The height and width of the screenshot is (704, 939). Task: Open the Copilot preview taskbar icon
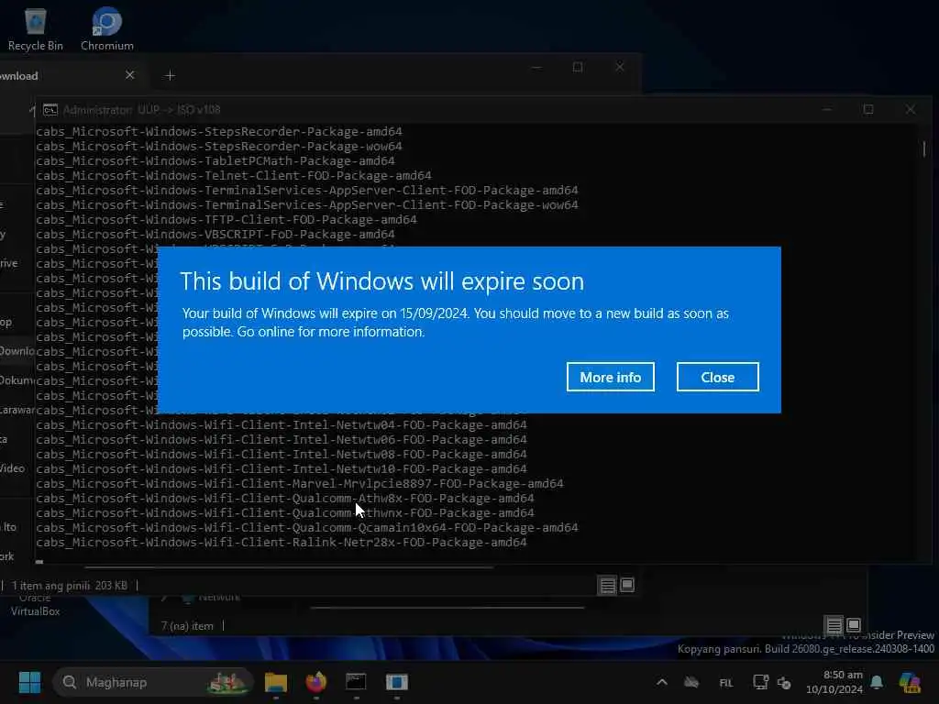(911, 682)
